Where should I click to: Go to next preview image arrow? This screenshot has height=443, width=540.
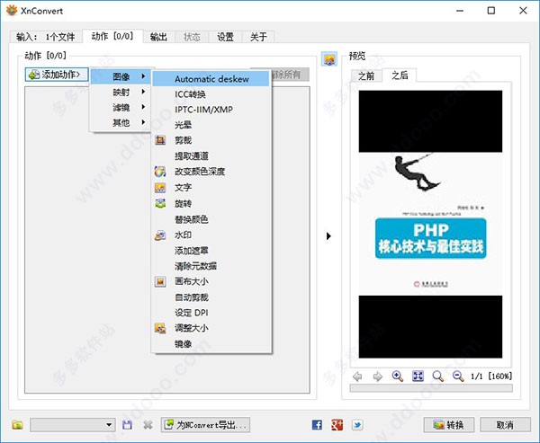coord(378,377)
